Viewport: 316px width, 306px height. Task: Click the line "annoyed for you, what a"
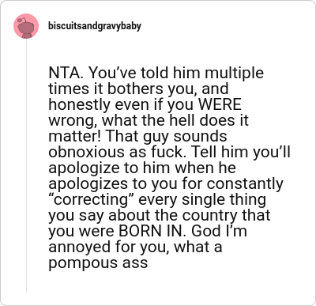coord(135,247)
